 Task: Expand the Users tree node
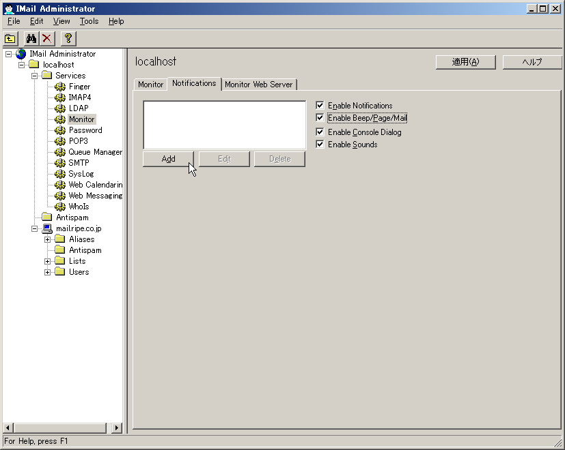(47, 272)
